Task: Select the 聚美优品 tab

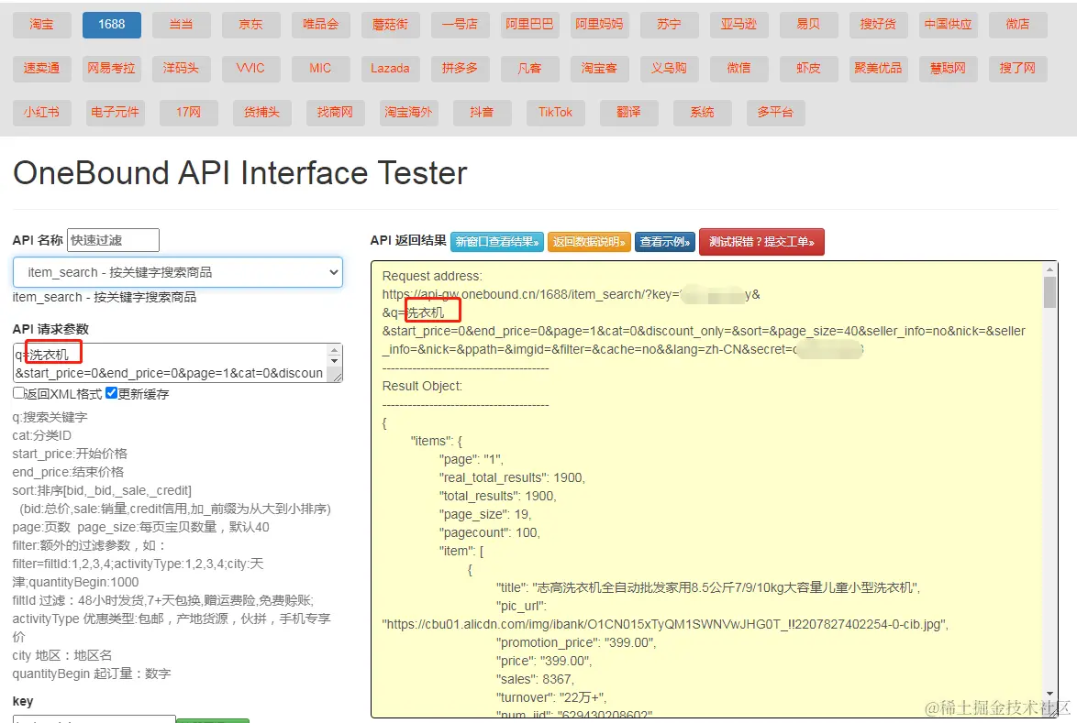Action: click(879, 69)
